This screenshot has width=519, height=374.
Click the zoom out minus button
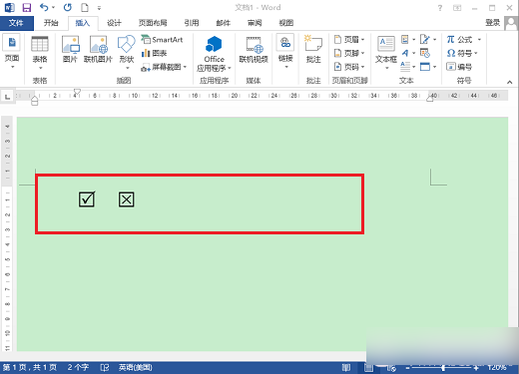407,368
